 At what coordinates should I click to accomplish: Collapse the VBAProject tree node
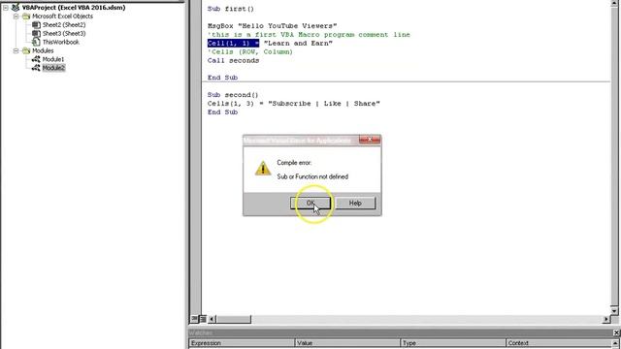pyautogui.click(x=6, y=8)
